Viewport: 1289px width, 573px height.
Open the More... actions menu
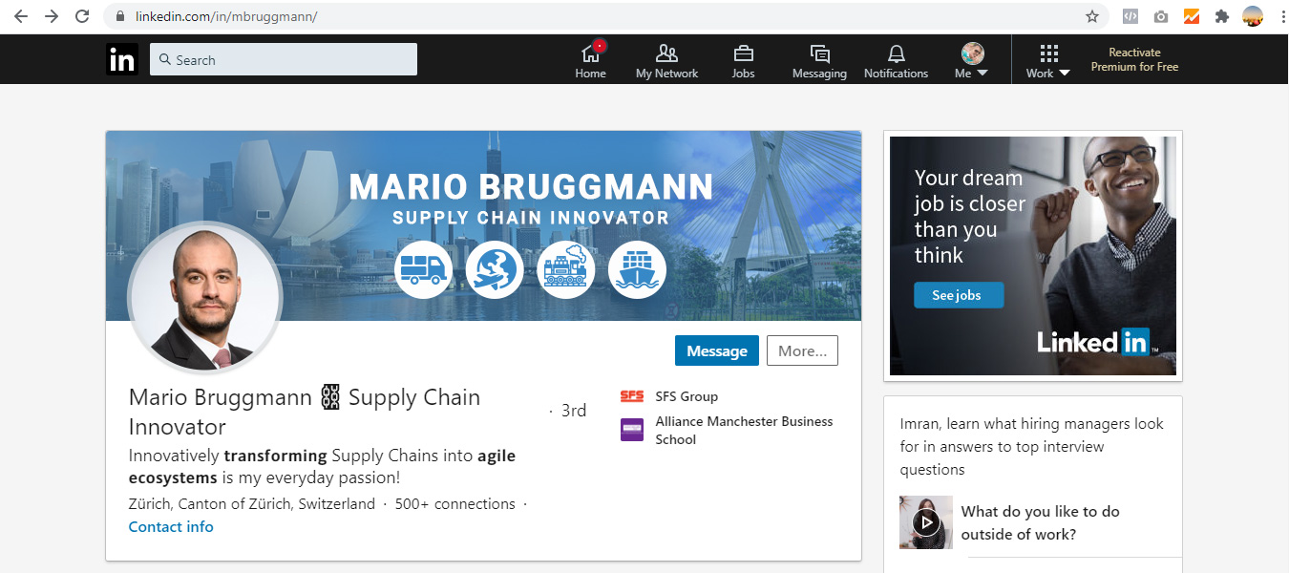[x=802, y=350]
